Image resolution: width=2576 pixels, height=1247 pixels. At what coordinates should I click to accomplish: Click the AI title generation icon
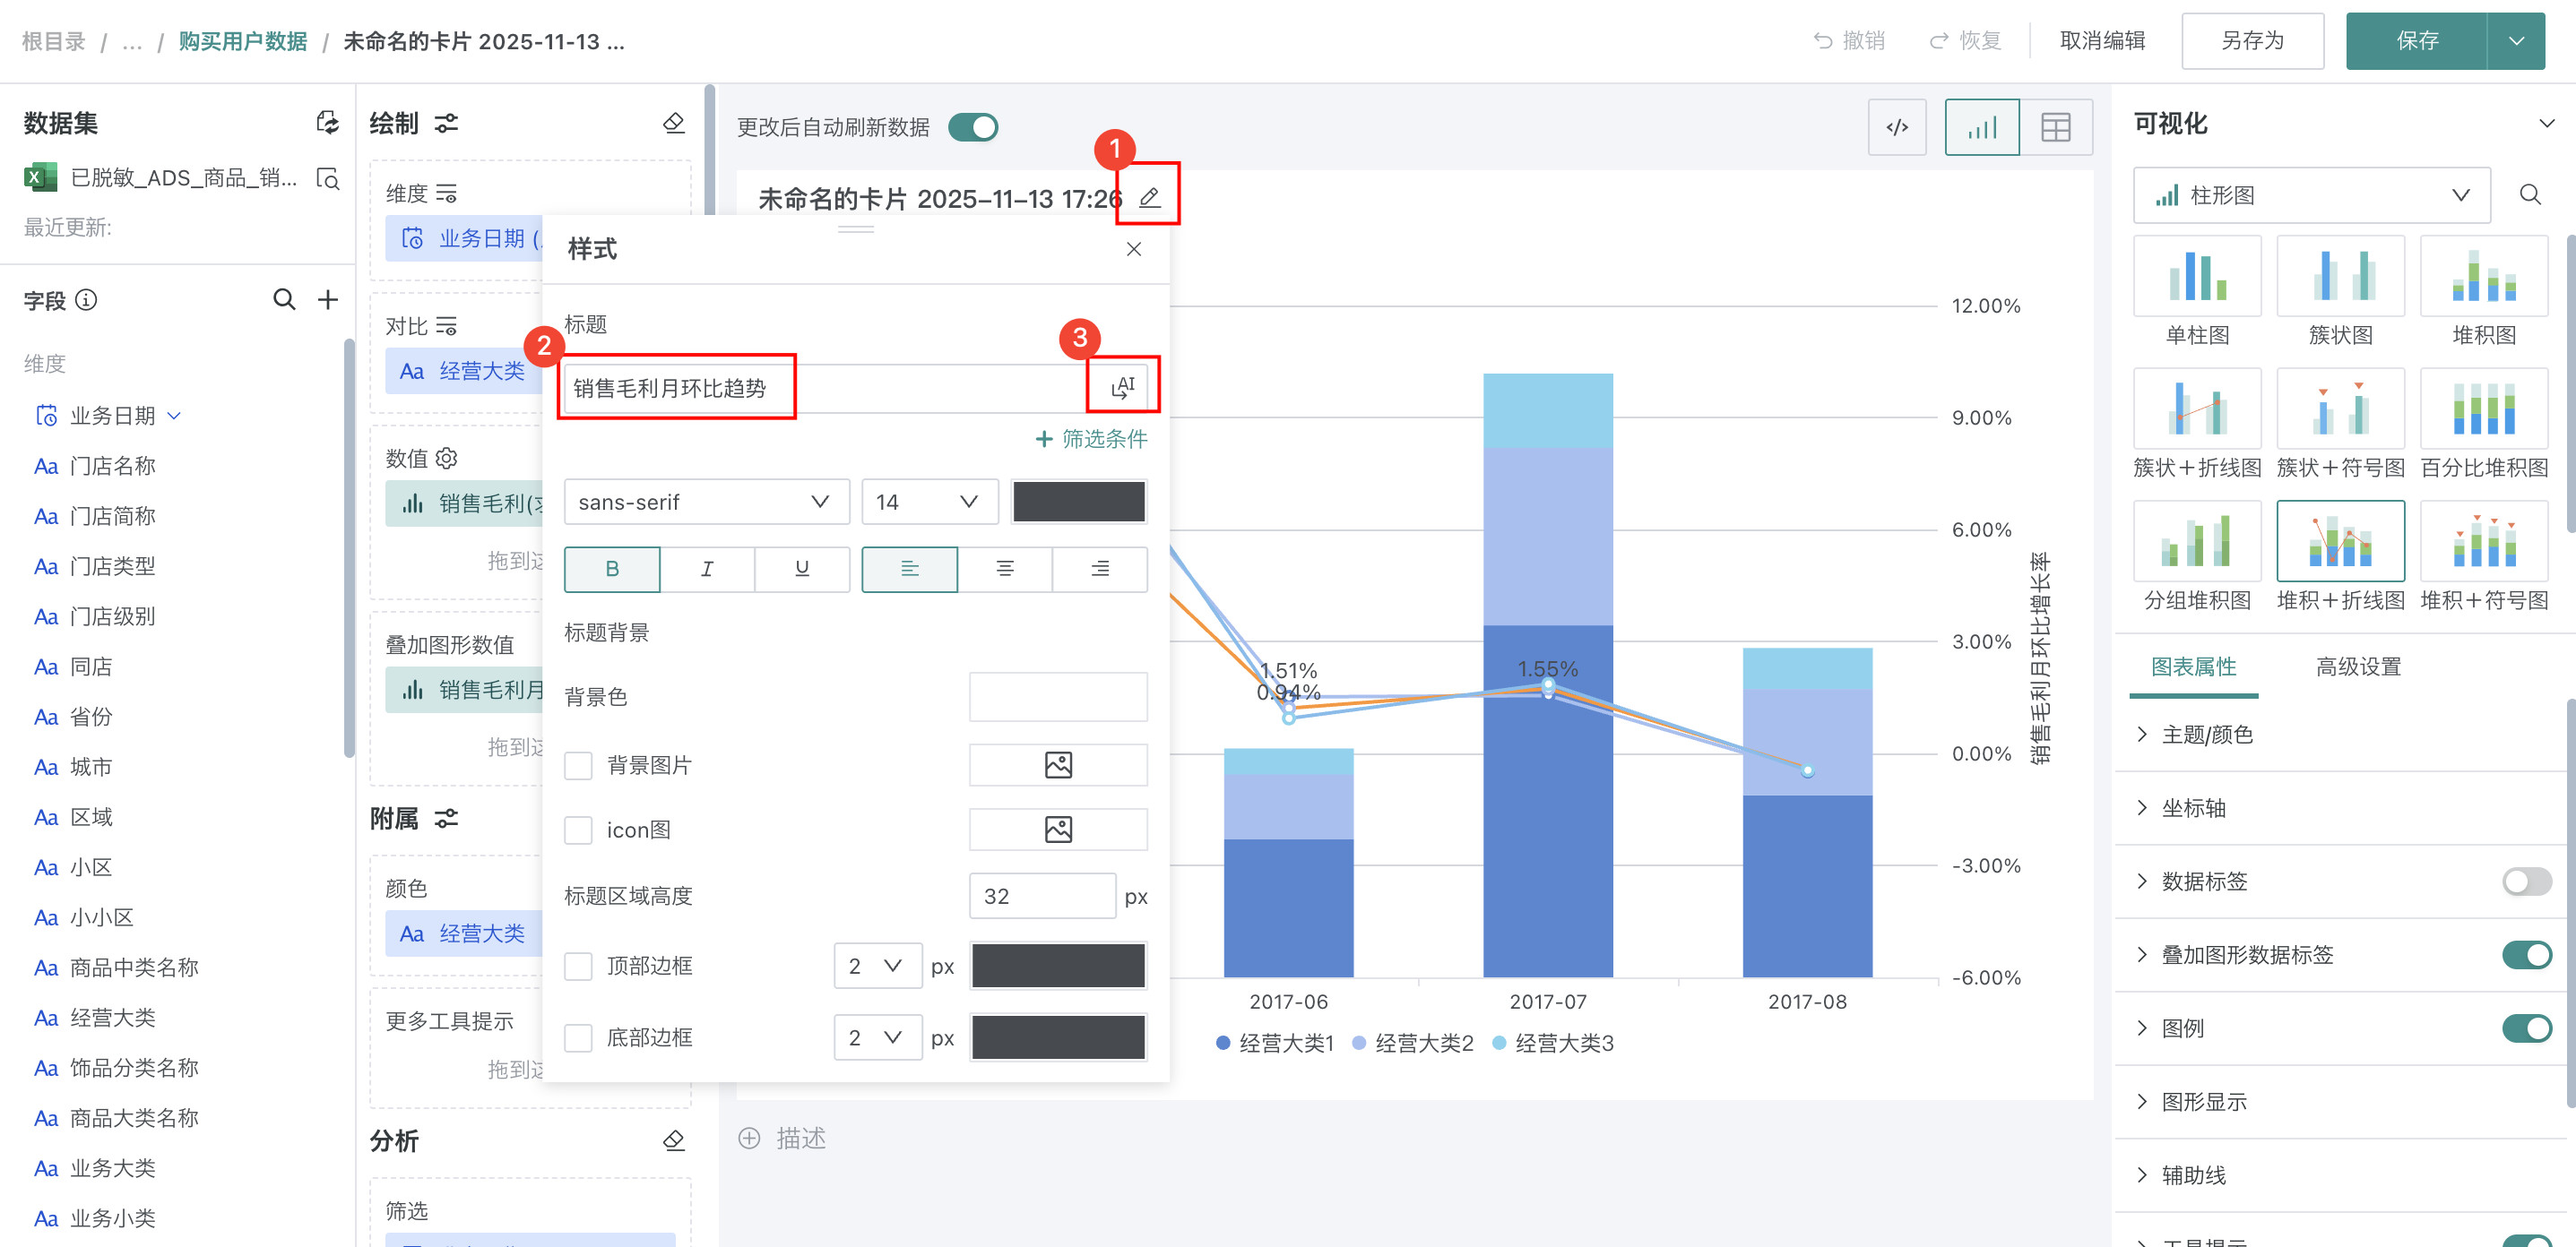[1123, 387]
